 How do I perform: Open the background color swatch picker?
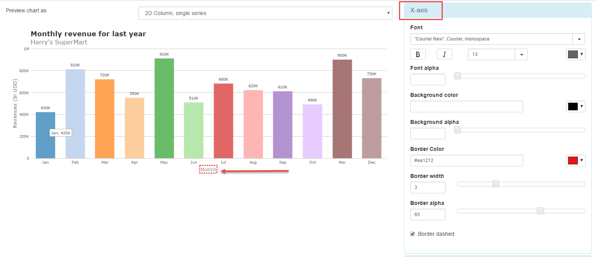575,107
